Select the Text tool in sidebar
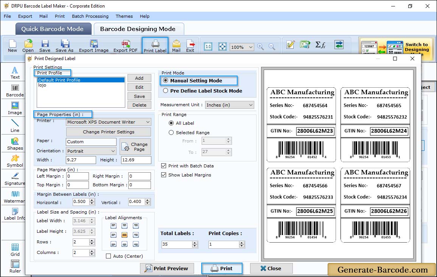 pyautogui.click(x=15, y=73)
